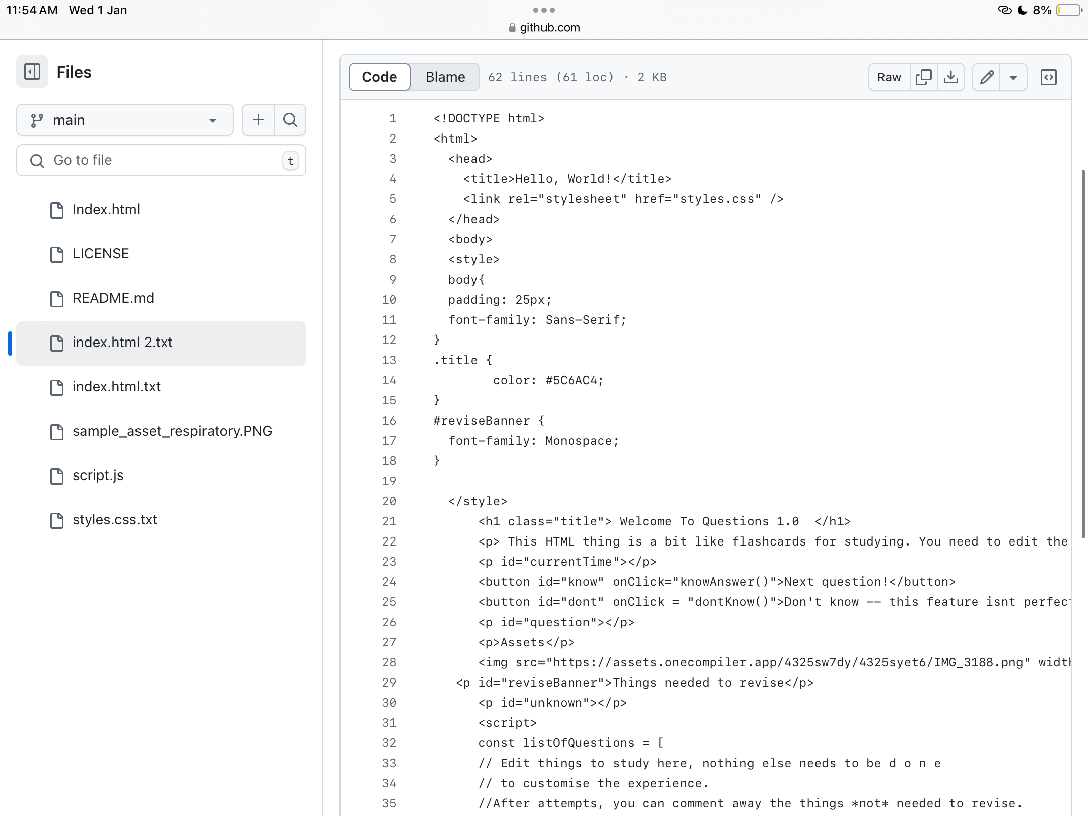Select index.html 2.txt file
Screen dimensions: 1088x816
click(161, 343)
